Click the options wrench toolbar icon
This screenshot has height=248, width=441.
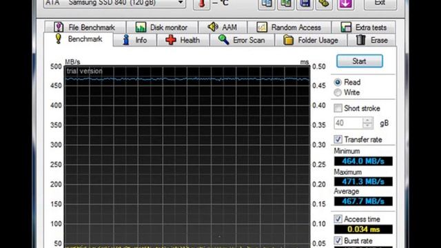click(324, 4)
